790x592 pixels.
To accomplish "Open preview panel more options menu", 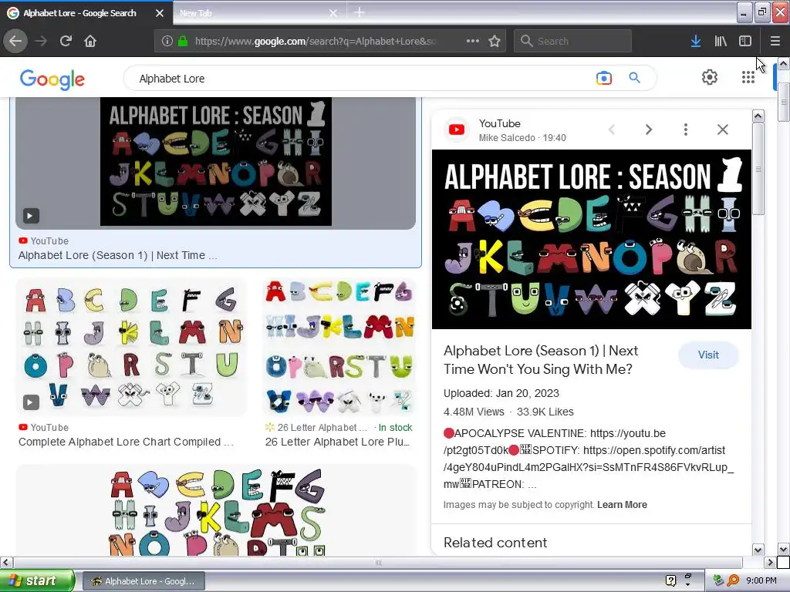I will pos(686,129).
